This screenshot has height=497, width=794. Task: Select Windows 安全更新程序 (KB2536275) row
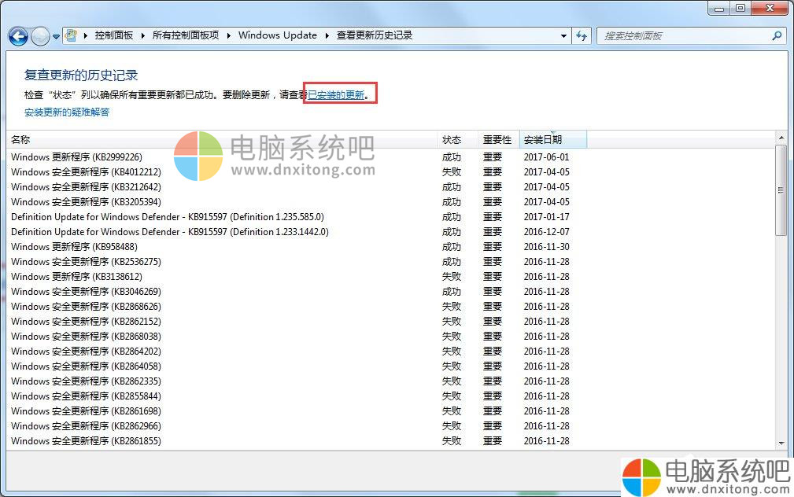[390, 262]
